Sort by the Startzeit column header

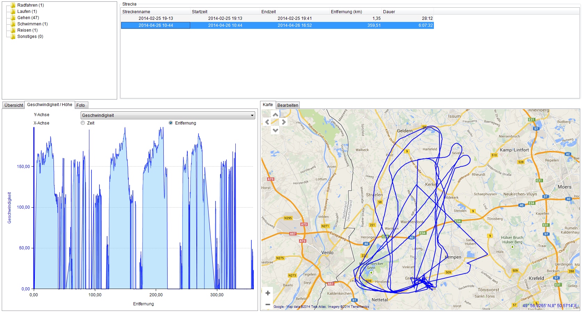click(x=225, y=12)
